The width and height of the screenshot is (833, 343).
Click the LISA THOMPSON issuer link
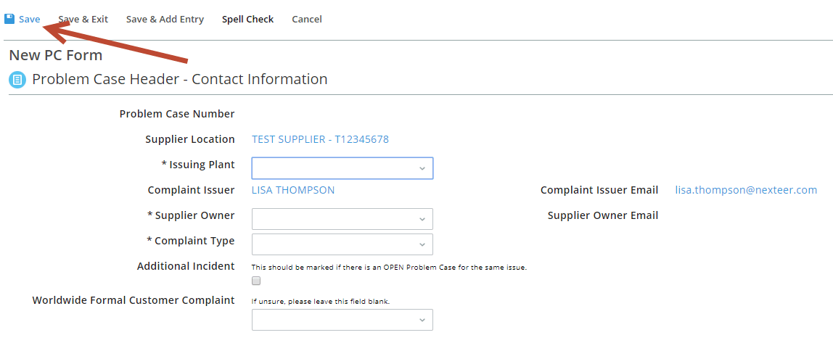[x=293, y=190]
